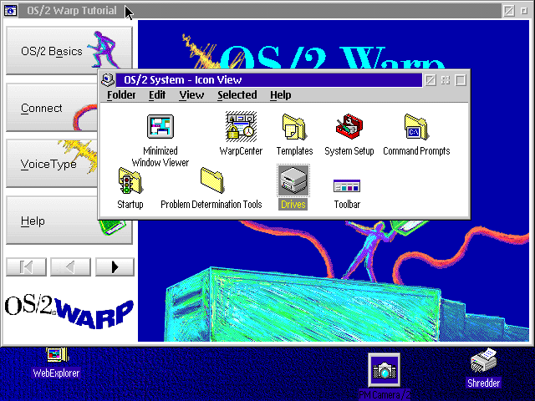Click the OS/2 System - Icon View title bar
The height and width of the screenshot is (401, 535).
(x=269, y=80)
